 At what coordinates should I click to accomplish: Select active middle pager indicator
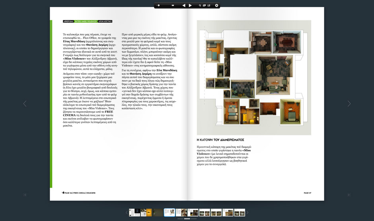(187, 219)
